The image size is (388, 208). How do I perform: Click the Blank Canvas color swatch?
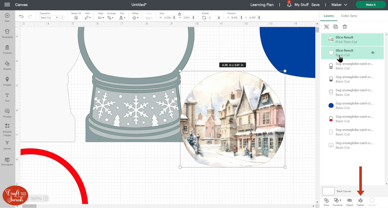pos(328,191)
